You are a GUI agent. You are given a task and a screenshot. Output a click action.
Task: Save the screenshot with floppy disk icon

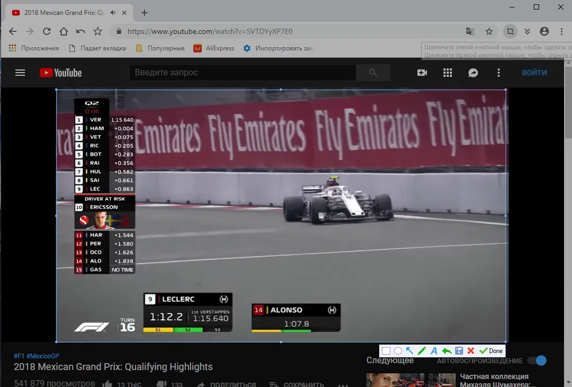(x=459, y=351)
